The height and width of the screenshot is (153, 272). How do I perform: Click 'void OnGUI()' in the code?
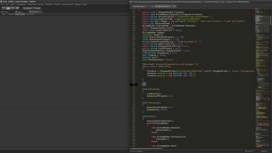(149, 116)
